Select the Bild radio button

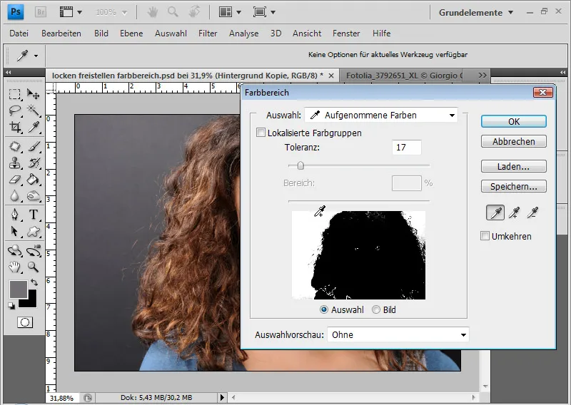[x=376, y=309]
